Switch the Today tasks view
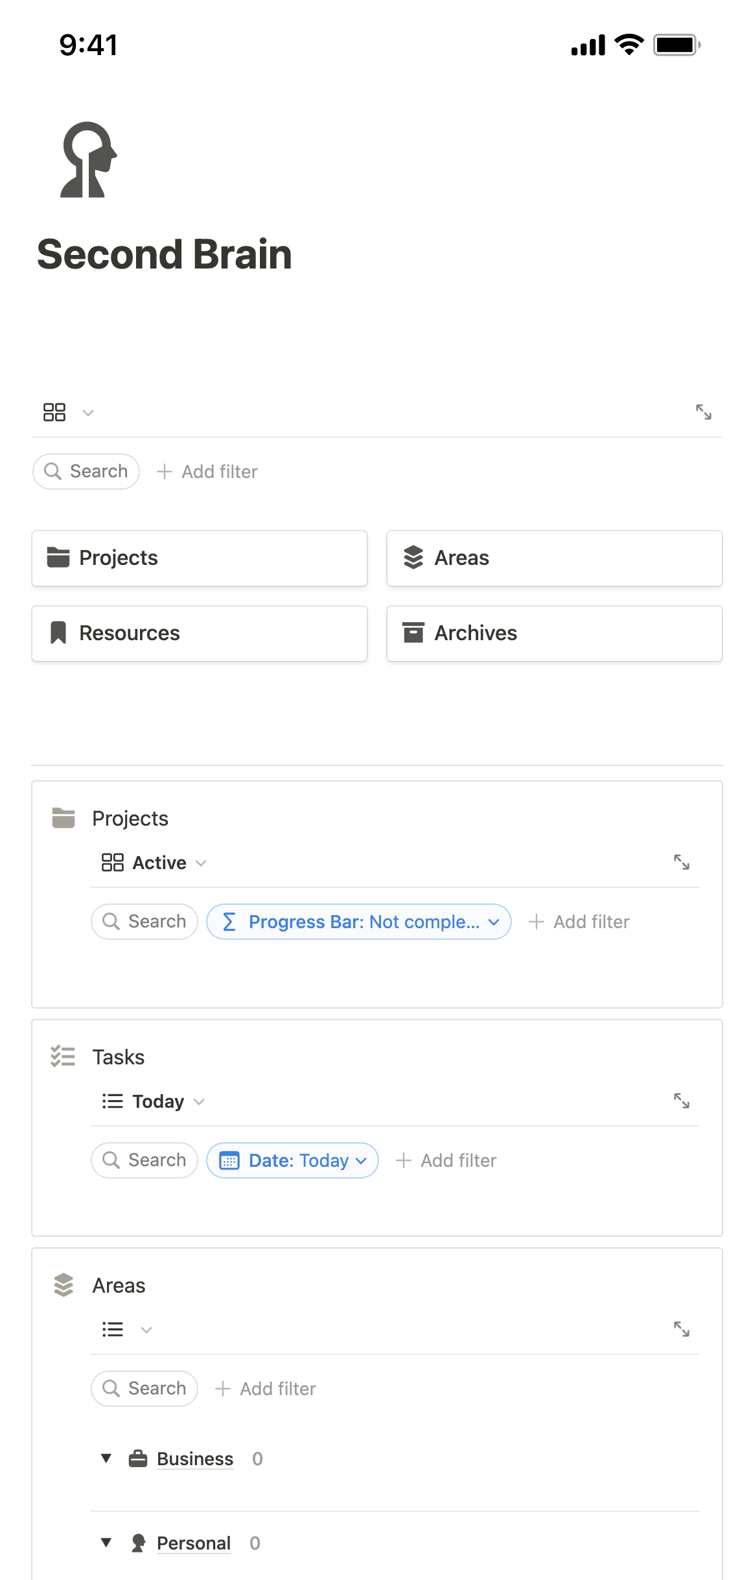This screenshot has height=1580, width=729. point(154,1101)
